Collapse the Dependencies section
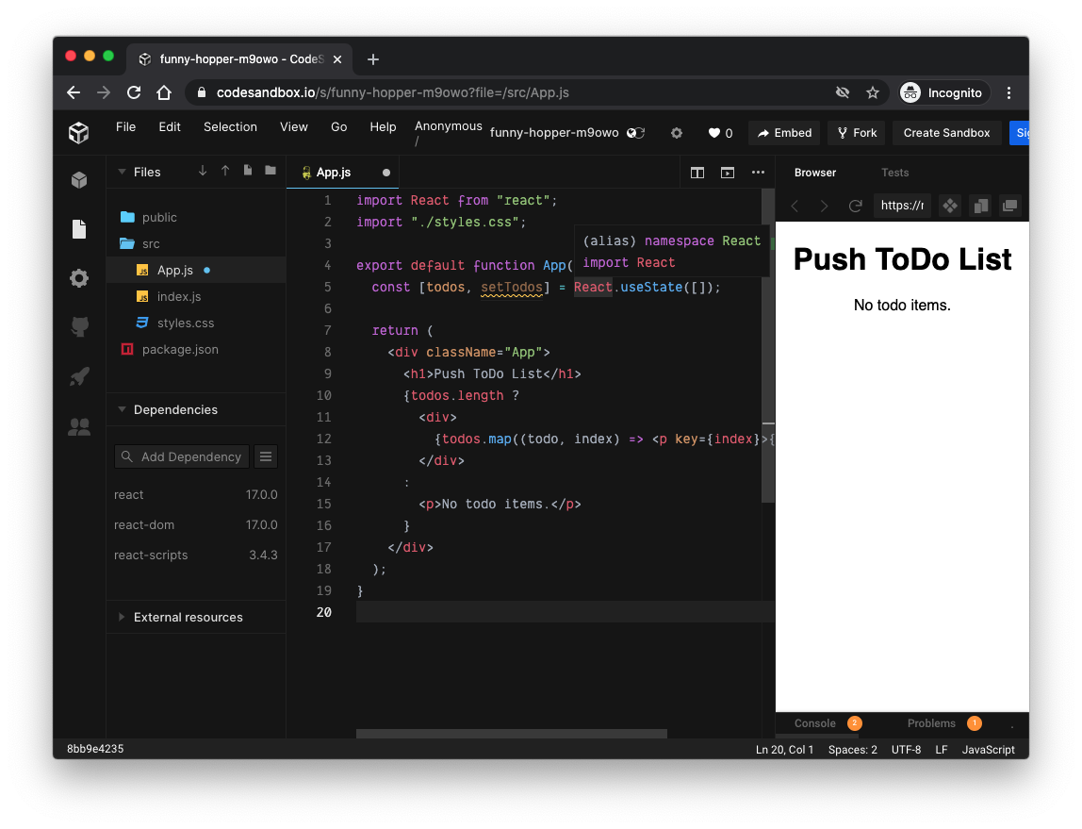The image size is (1082, 829). [x=122, y=409]
